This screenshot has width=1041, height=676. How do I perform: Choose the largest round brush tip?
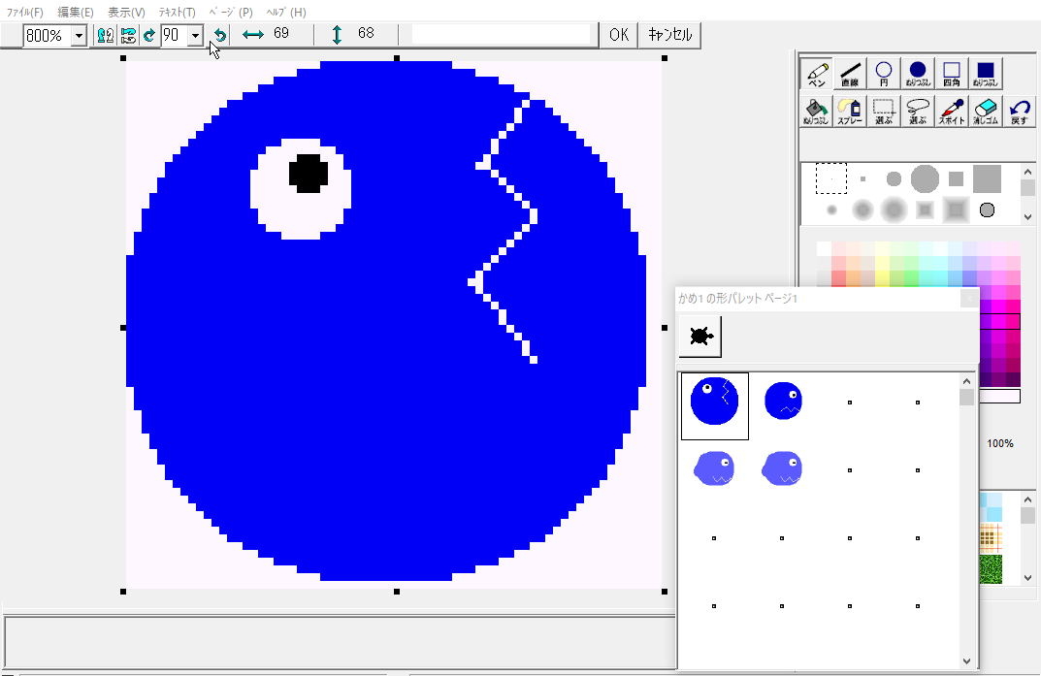[x=925, y=178]
